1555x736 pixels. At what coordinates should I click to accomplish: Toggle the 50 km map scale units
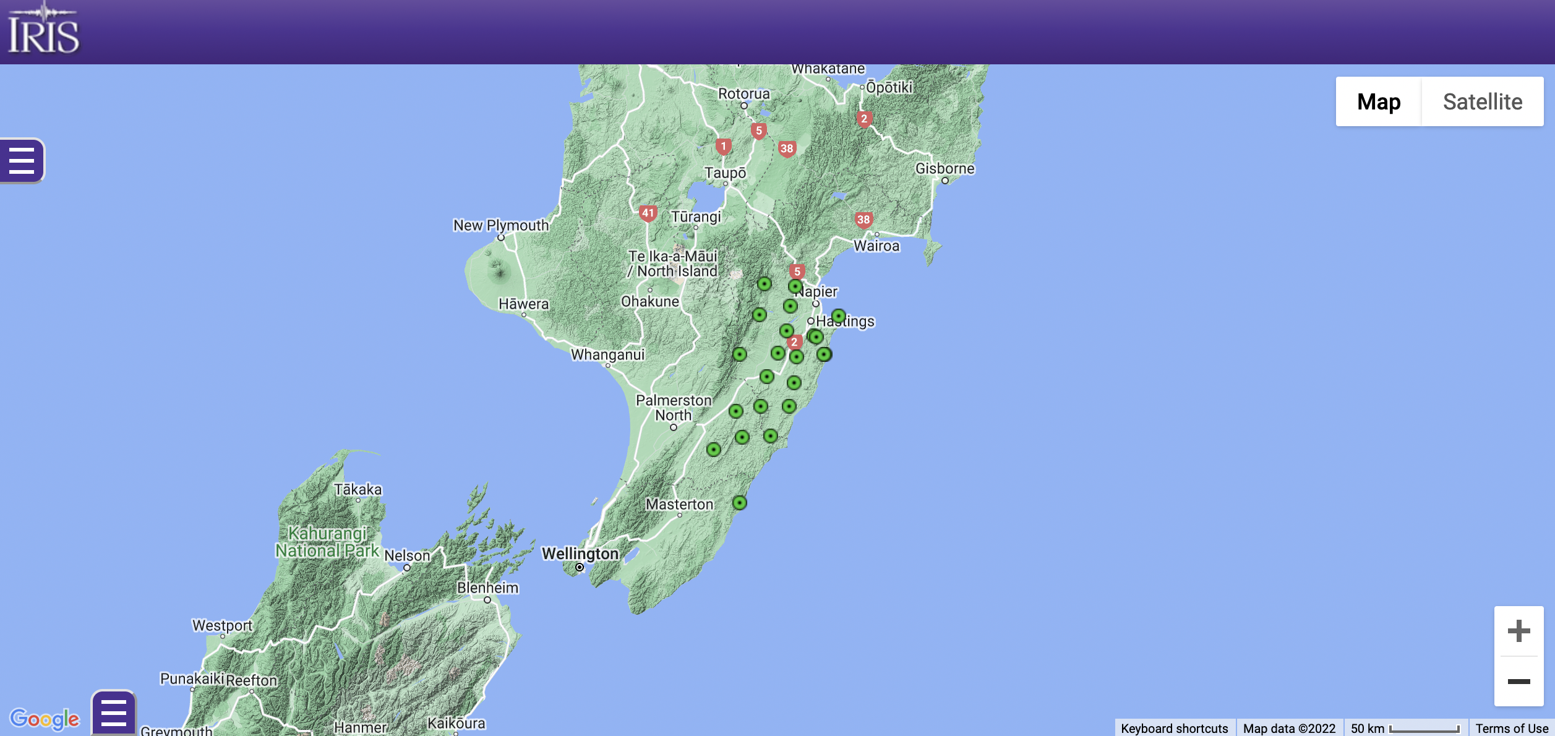pyautogui.click(x=1405, y=729)
